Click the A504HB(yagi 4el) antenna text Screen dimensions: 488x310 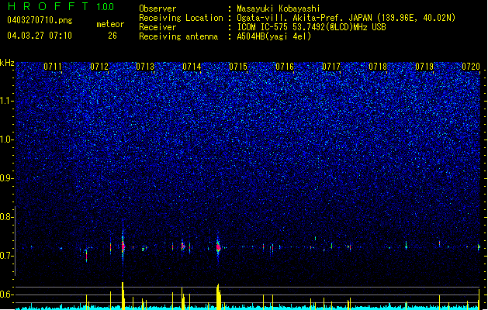click(274, 36)
